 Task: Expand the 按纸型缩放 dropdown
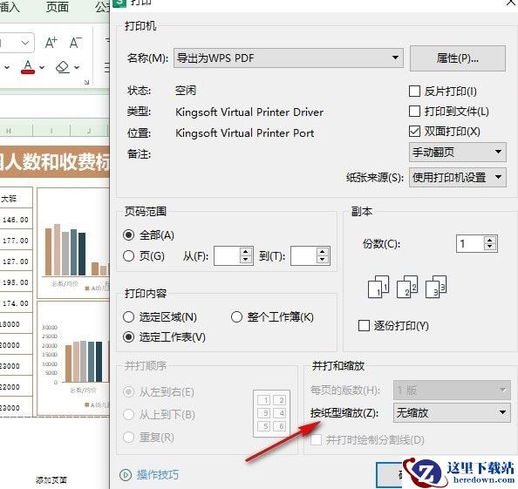[452, 412]
